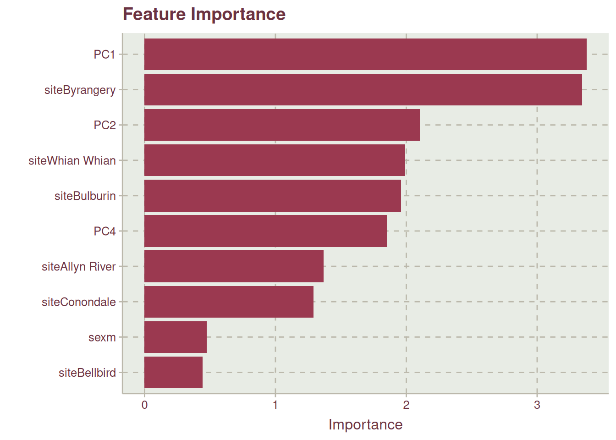Click the PC2 bar

point(282,125)
